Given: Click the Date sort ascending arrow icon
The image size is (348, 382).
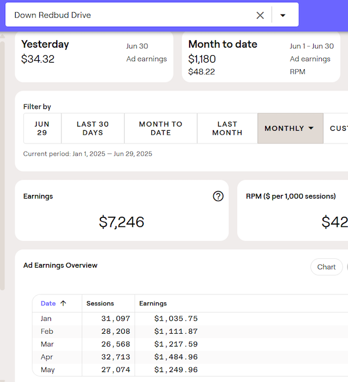Looking at the screenshot, I should click(63, 303).
